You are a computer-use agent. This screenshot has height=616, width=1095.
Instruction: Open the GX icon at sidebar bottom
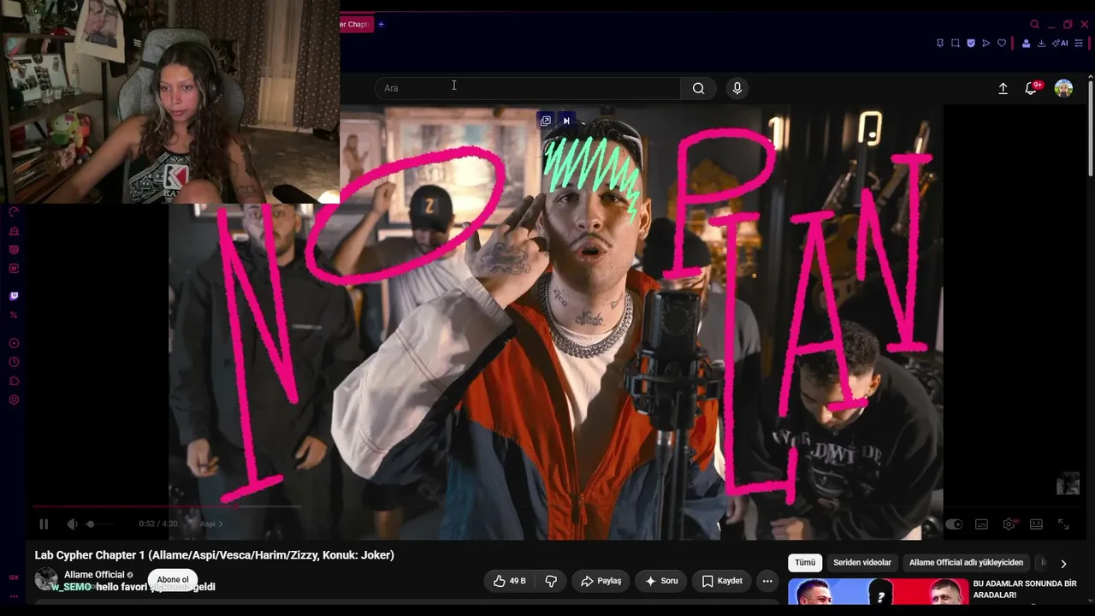pos(14,577)
